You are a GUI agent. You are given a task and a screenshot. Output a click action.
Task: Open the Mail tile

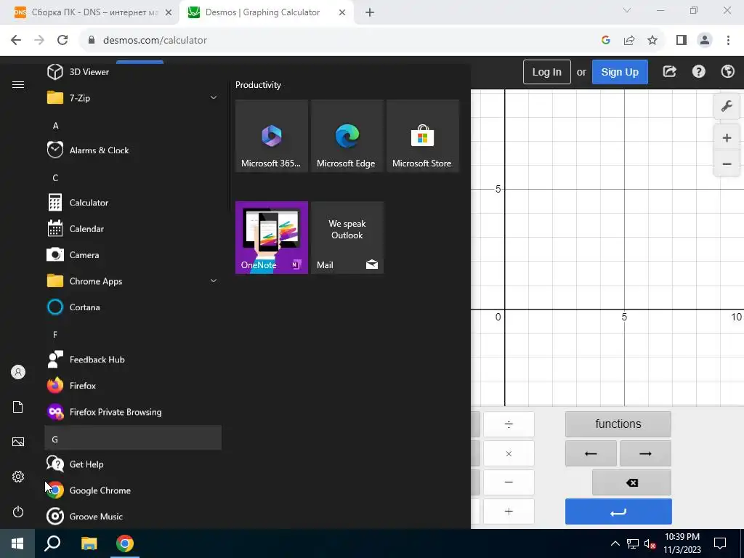347,238
